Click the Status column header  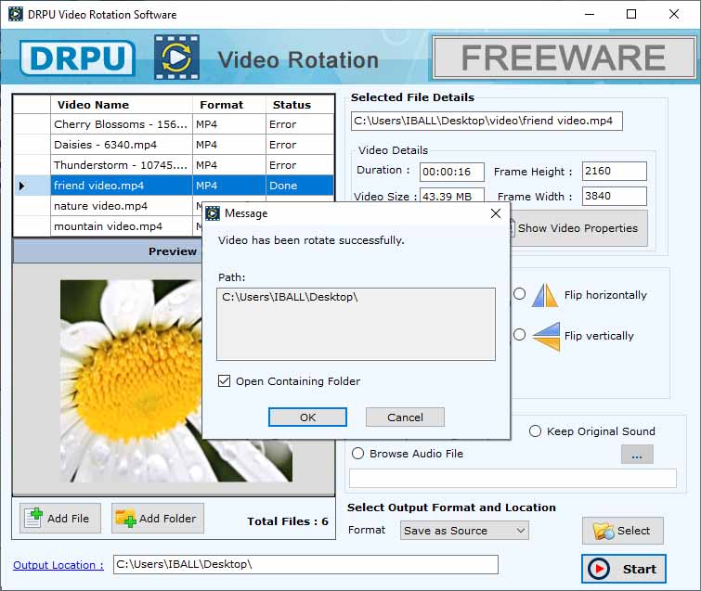click(x=300, y=105)
